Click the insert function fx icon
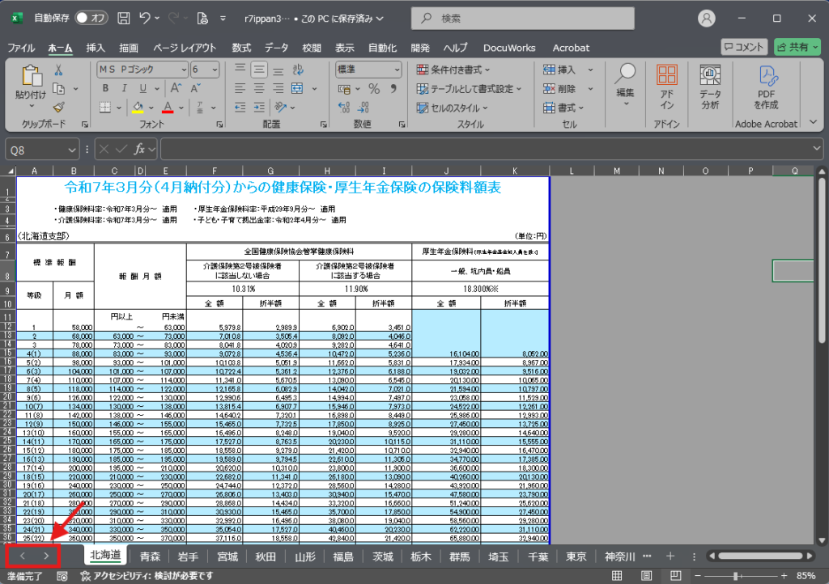The height and width of the screenshot is (584, 829). click(x=139, y=150)
